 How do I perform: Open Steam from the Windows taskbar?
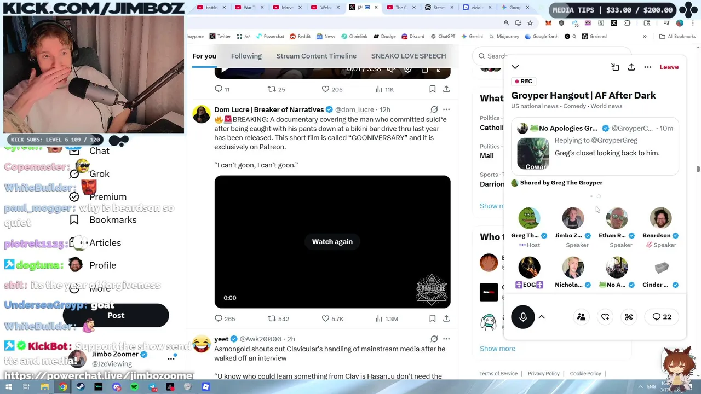pos(81,387)
